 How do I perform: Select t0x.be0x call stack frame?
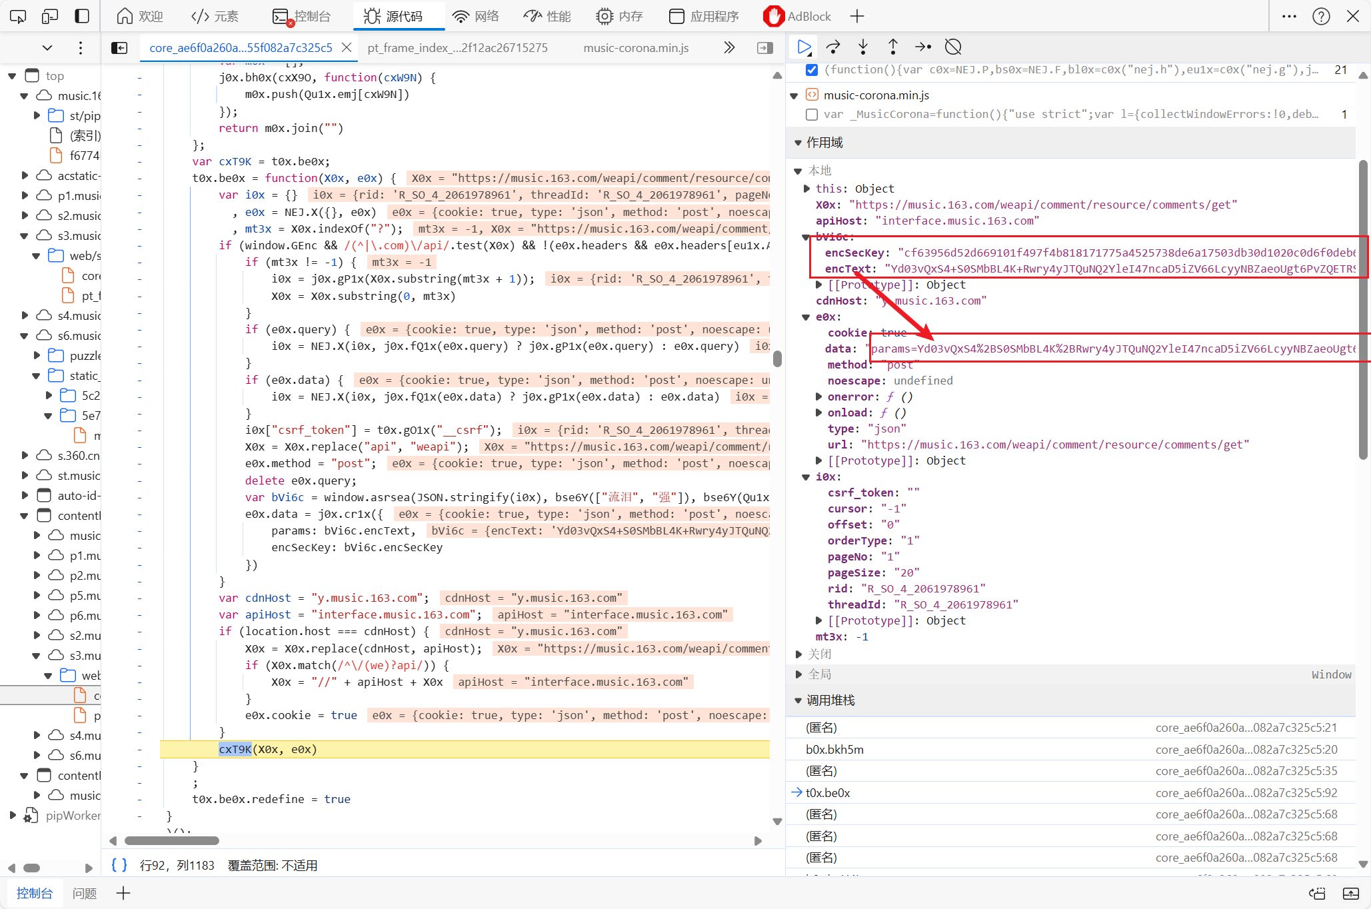point(1071,792)
